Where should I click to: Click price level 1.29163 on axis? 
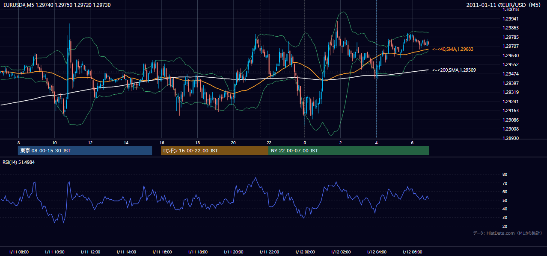pos(511,111)
